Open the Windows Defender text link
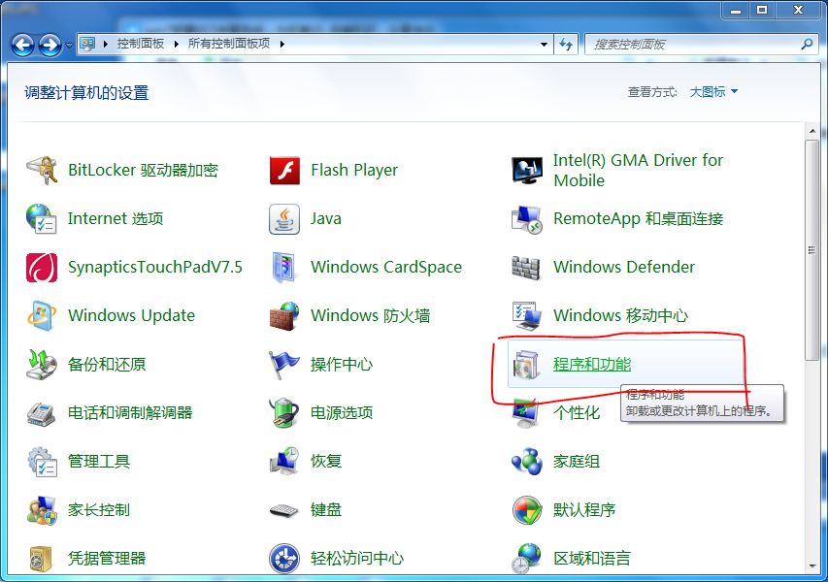828x582 pixels. (624, 267)
